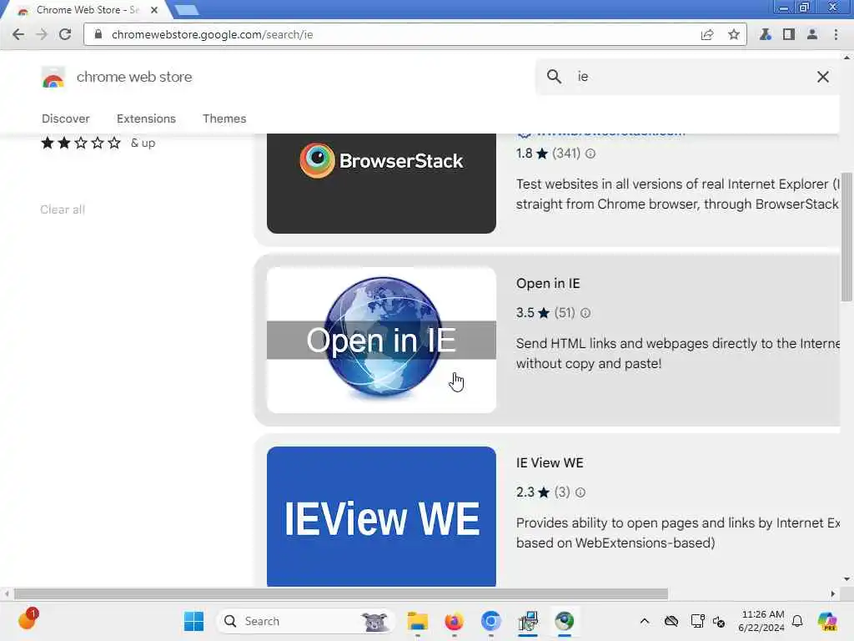Open the Copilot preview icon in the taskbar
Viewport: 854px width, 641px height.
click(827, 621)
